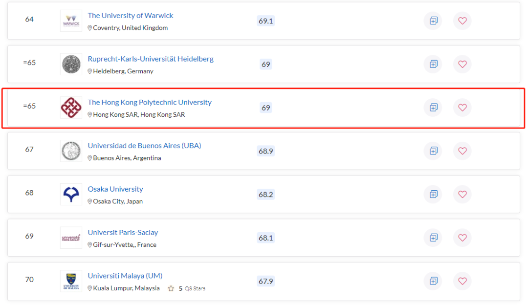Screen dimensions: 528x306
Task: Add University of Warwick to compare list
Action: click(433, 21)
